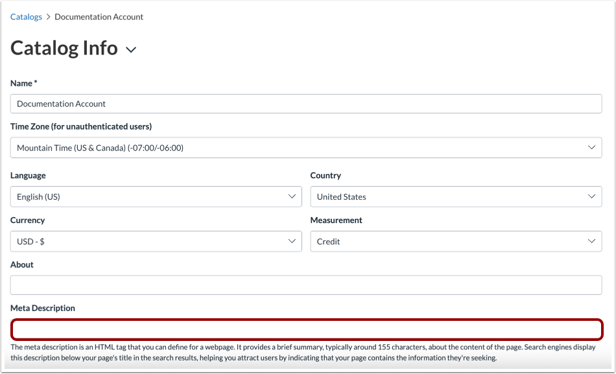The width and height of the screenshot is (616, 374).
Task: Focus the Name input field
Action: coord(306,104)
